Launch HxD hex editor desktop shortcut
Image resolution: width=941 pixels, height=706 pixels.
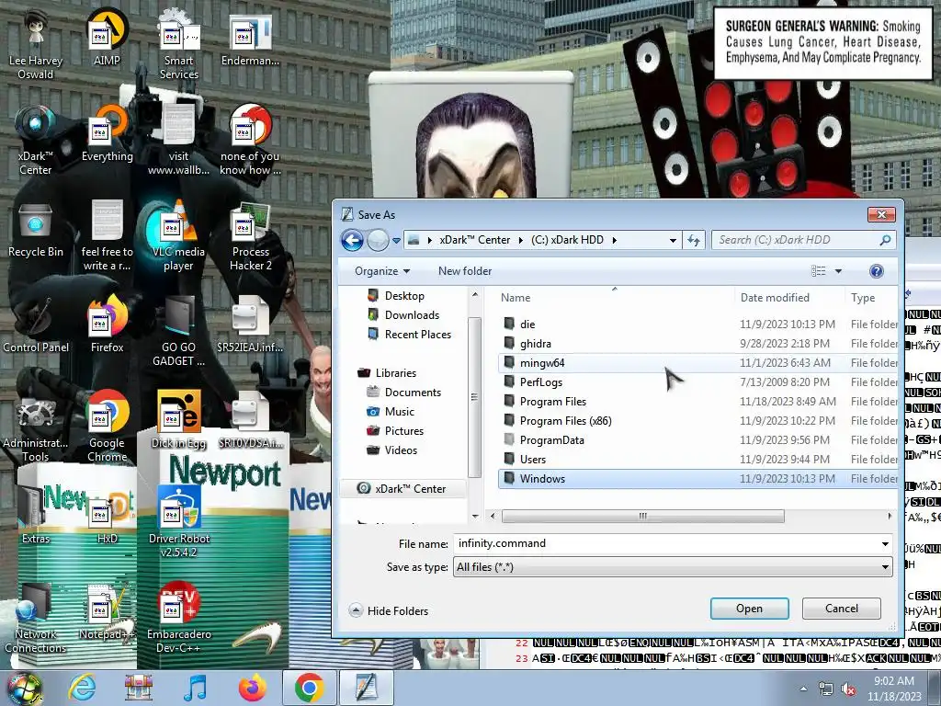(107, 515)
